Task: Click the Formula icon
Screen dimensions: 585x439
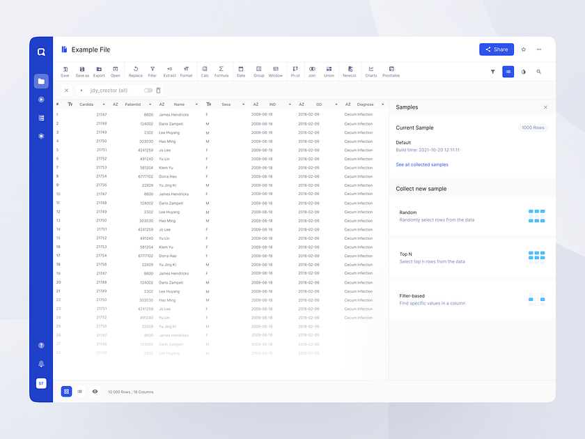Action: tap(221, 70)
